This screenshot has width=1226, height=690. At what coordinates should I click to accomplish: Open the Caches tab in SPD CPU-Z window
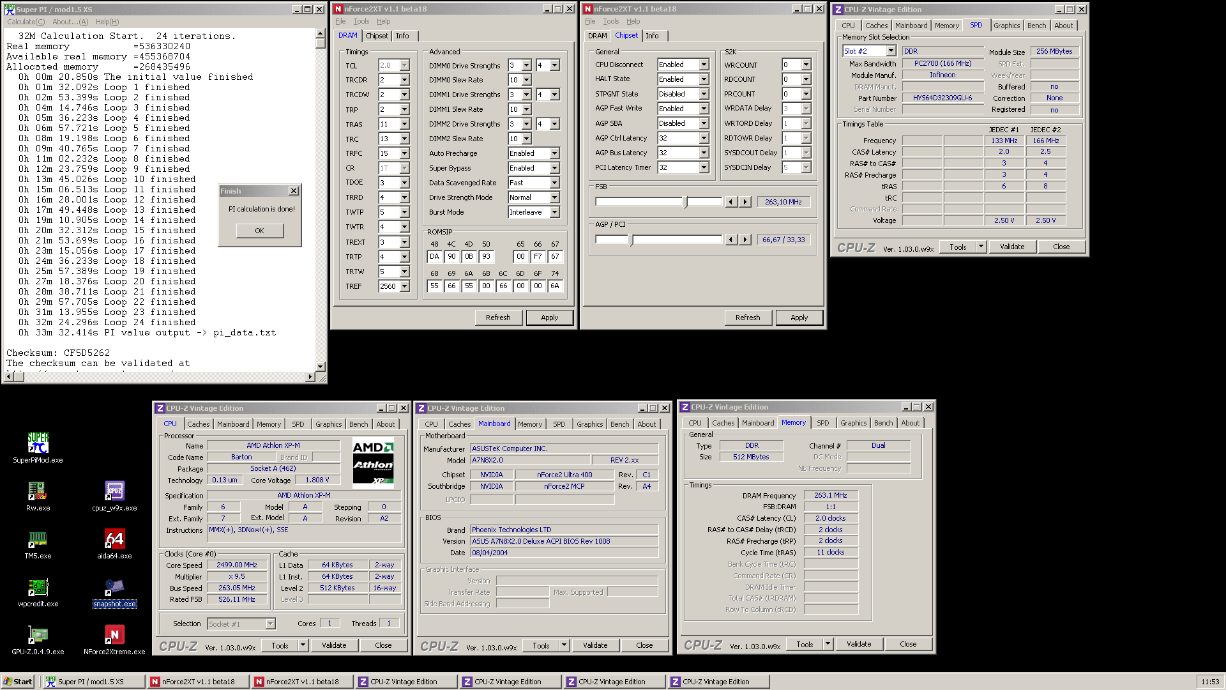tap(876, 26)
